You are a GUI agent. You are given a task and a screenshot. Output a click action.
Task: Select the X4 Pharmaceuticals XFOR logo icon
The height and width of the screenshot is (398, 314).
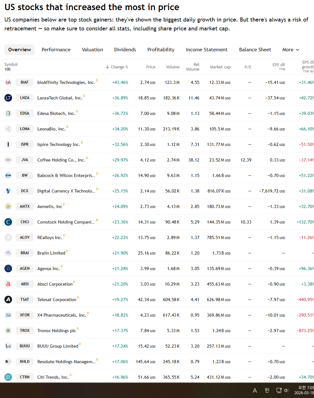[x=8, y=315]
